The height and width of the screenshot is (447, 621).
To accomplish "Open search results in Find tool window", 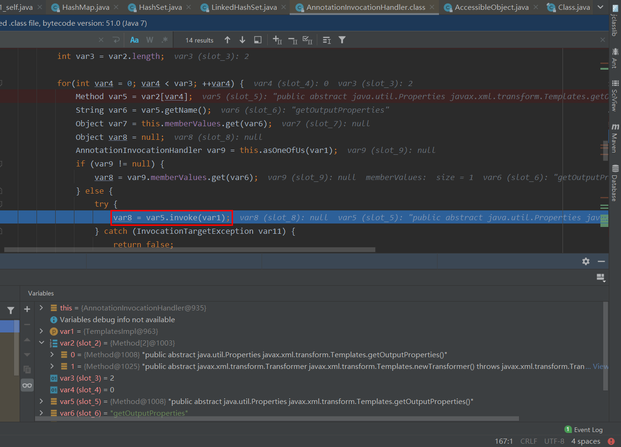I will [258, 40].
